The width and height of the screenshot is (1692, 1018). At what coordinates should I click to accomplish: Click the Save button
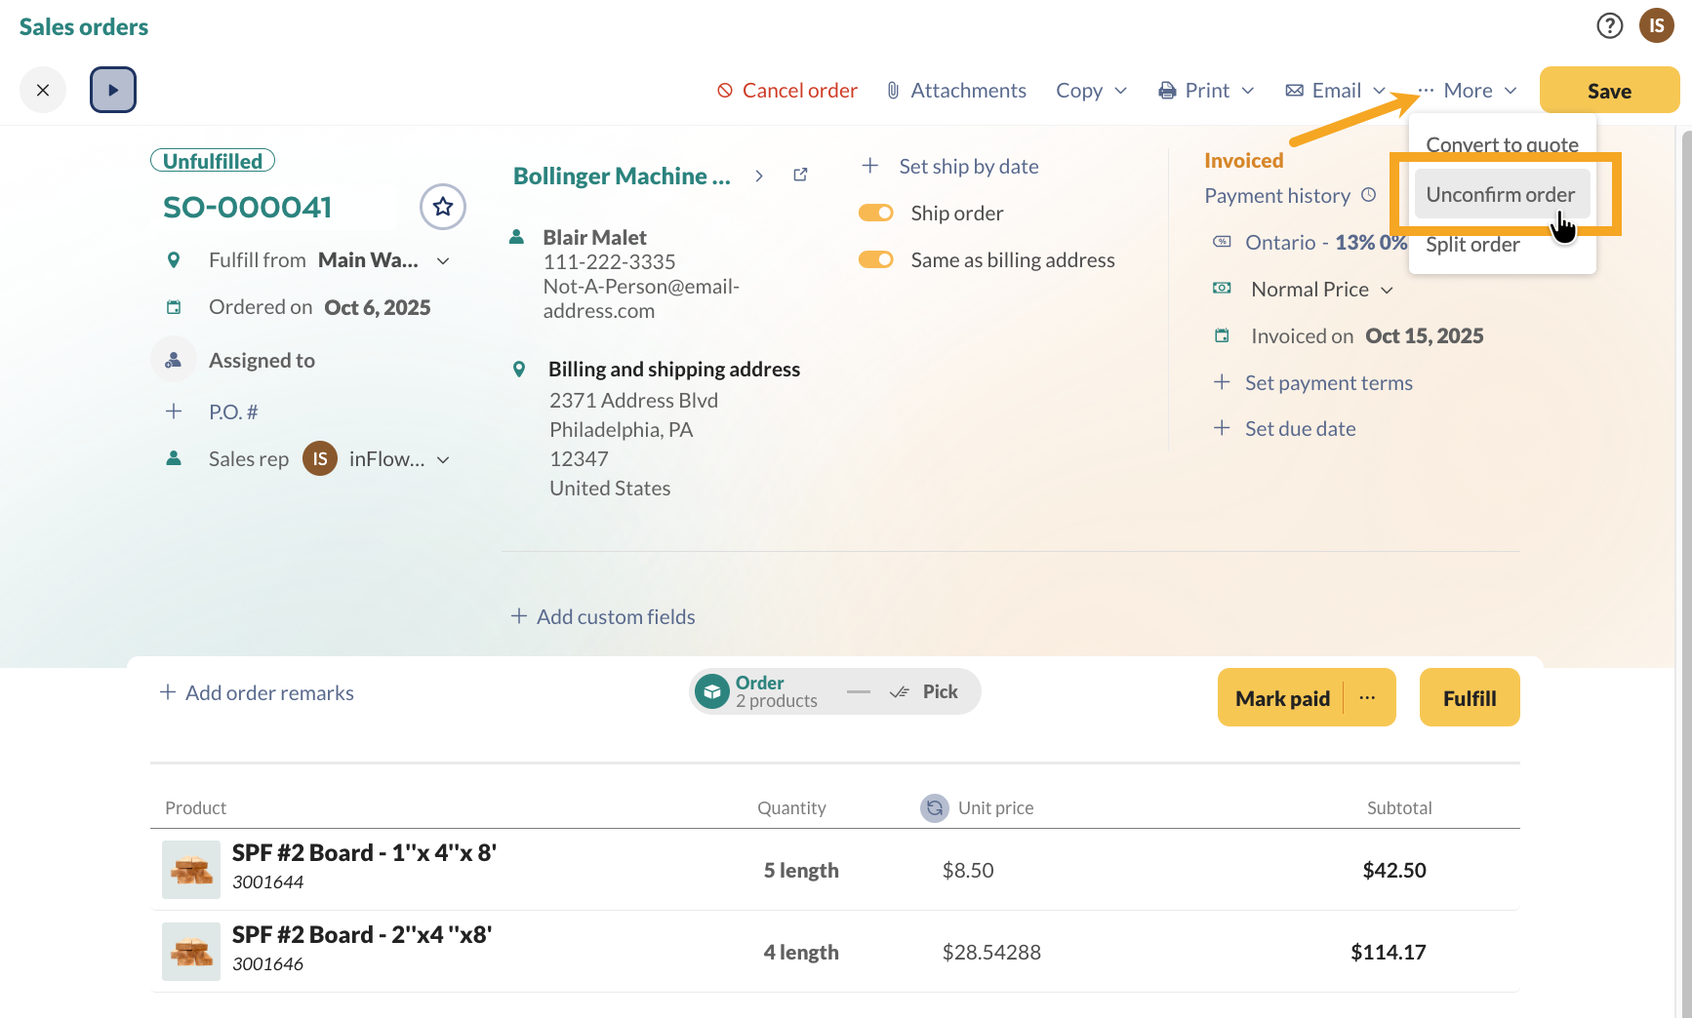1608,91
